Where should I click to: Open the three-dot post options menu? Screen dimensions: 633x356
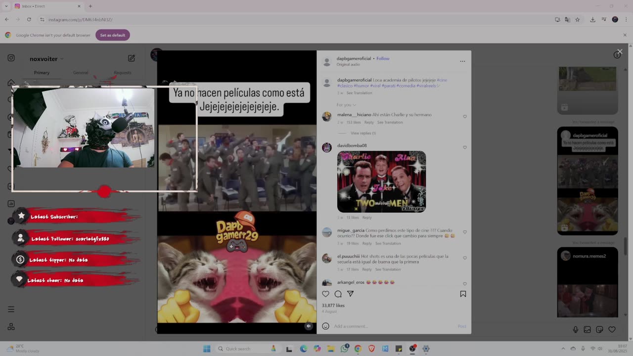pyautogui.click(x=462, y=61)
